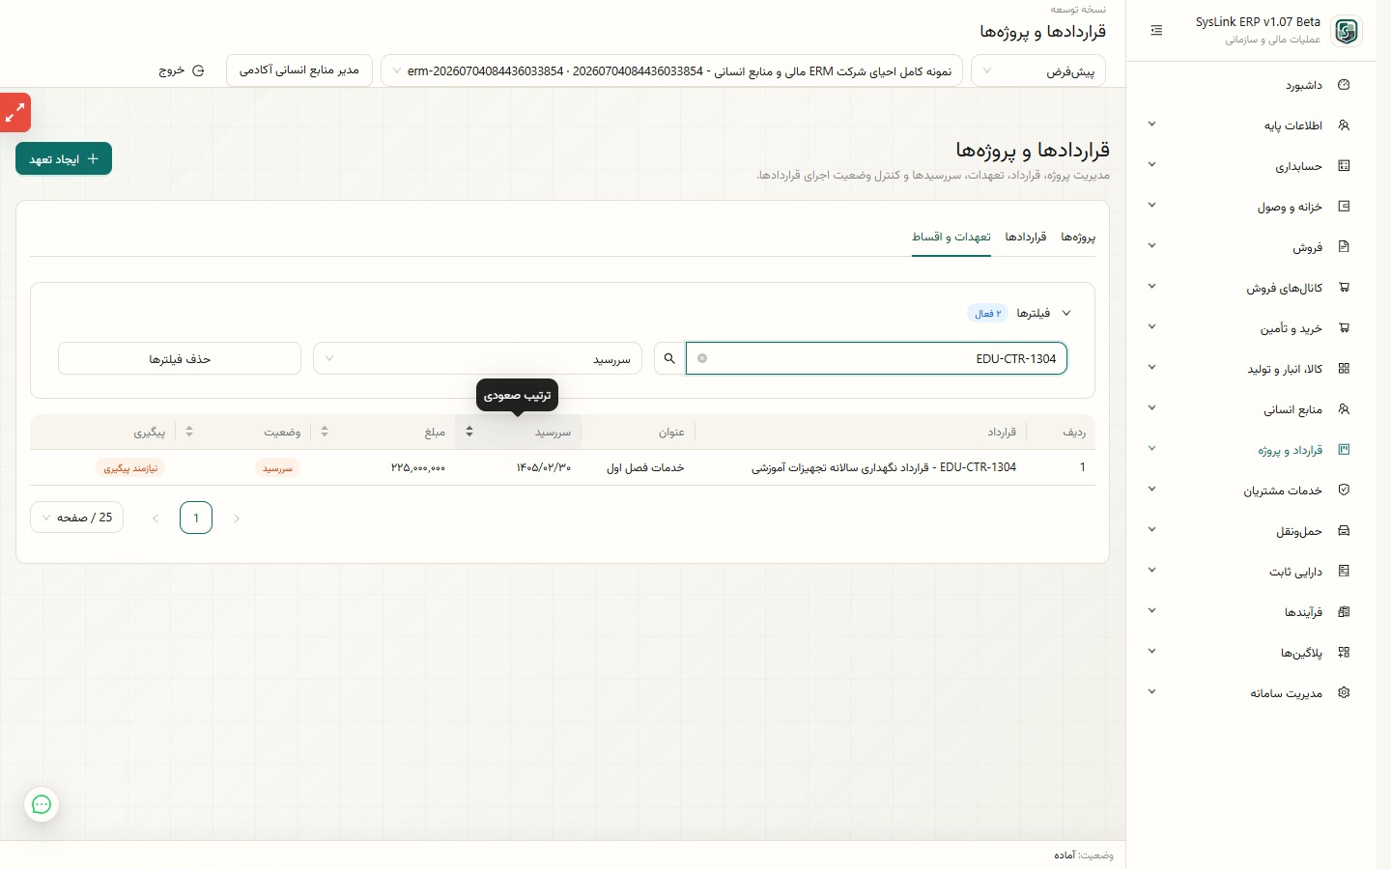Click the دارایی ثابت sidebar icon
The width and height of the screenshot is (1391, 869).
[x=1344, y=572]
